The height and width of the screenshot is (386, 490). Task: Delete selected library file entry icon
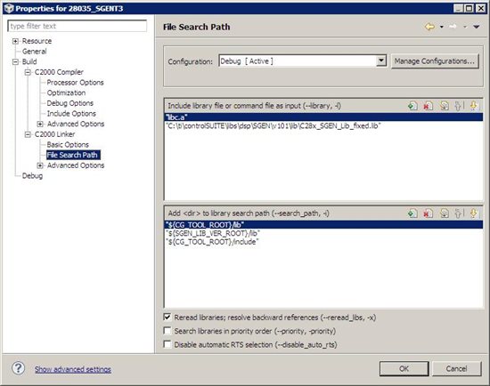pyautogui.click(x=429, y=106)
